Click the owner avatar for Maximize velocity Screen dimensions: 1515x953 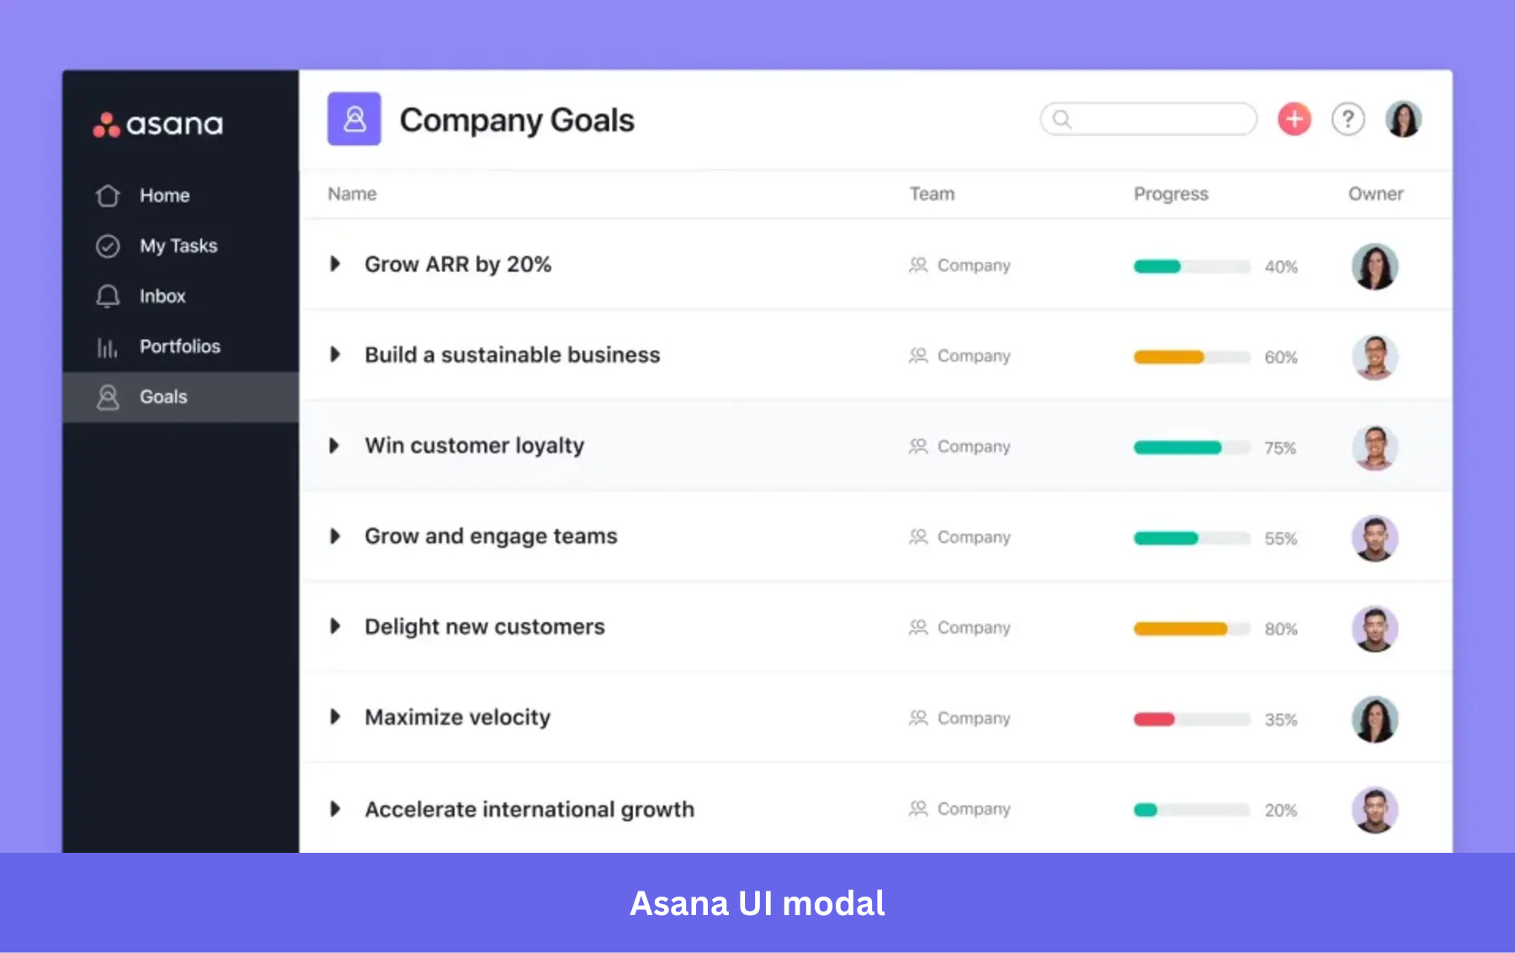[1374, 718]
